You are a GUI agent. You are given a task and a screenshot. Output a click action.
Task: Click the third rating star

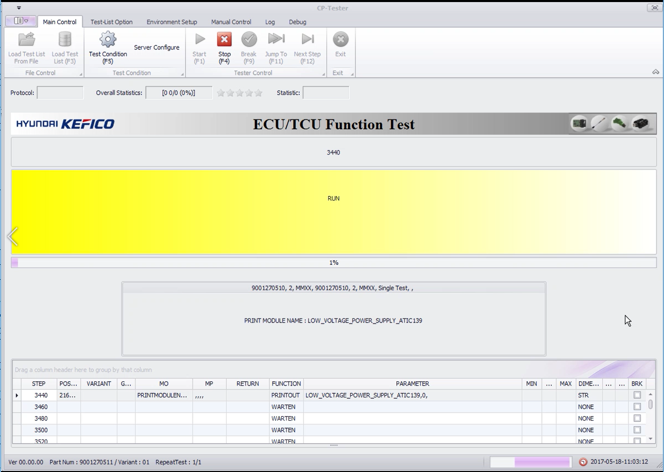pos(240,93)
